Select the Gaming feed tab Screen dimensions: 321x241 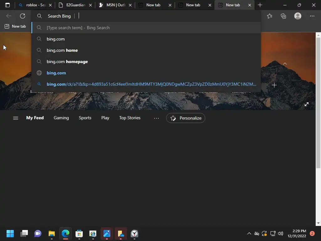click(x=61, y=118)
